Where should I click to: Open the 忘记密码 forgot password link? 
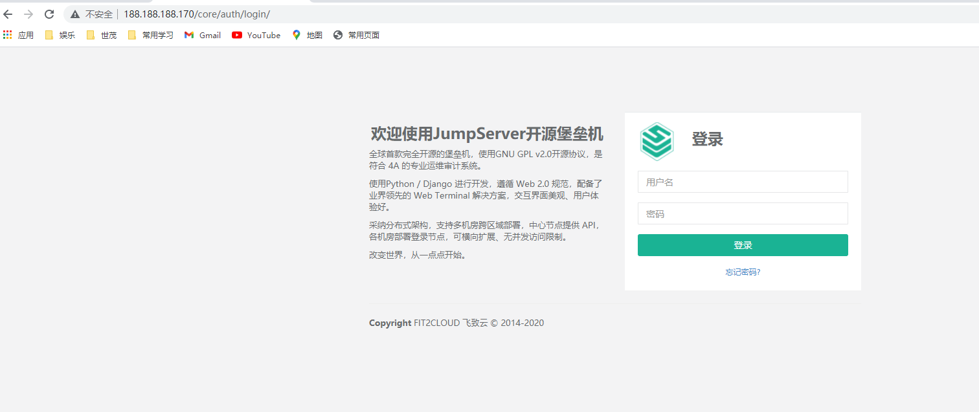click(742, 272)
